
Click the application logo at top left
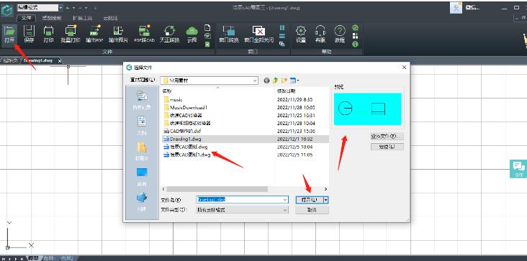coord(6,11)
